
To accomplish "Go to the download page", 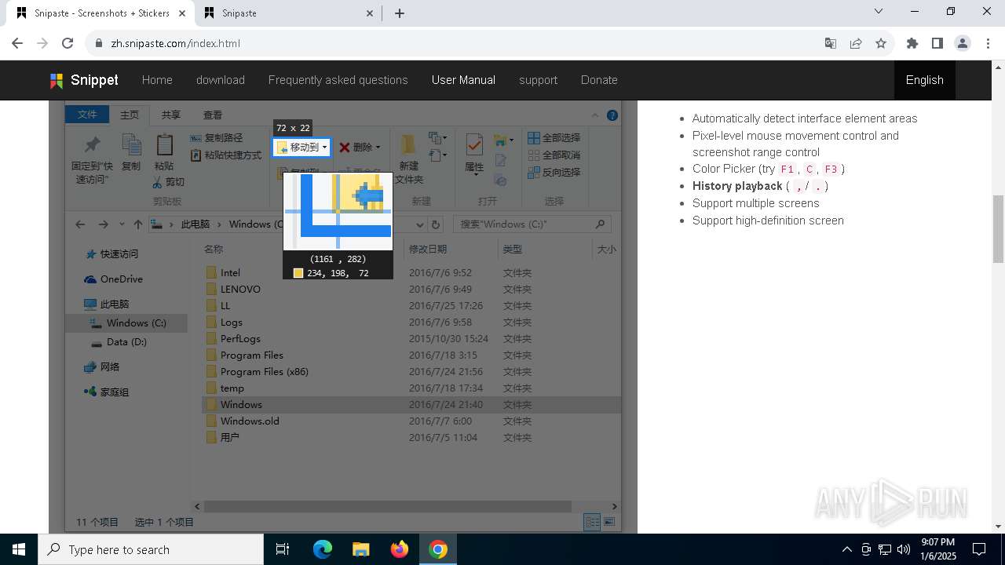I will 221,80.
